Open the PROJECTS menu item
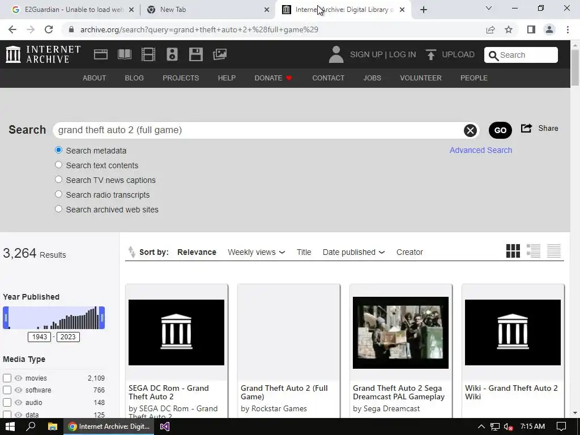 coord(181,78)
